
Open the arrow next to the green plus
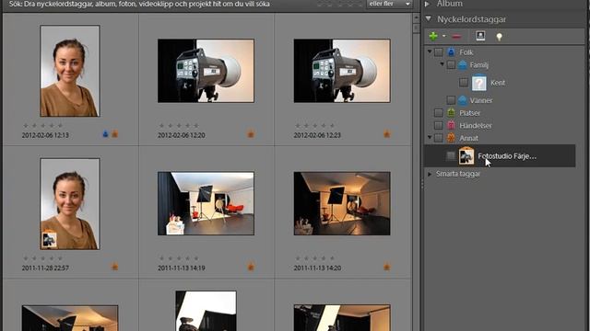pos(444,36)
